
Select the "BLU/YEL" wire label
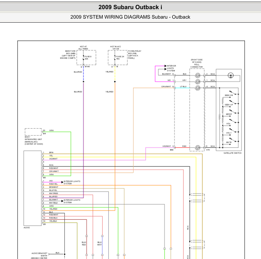coord(53,190)
